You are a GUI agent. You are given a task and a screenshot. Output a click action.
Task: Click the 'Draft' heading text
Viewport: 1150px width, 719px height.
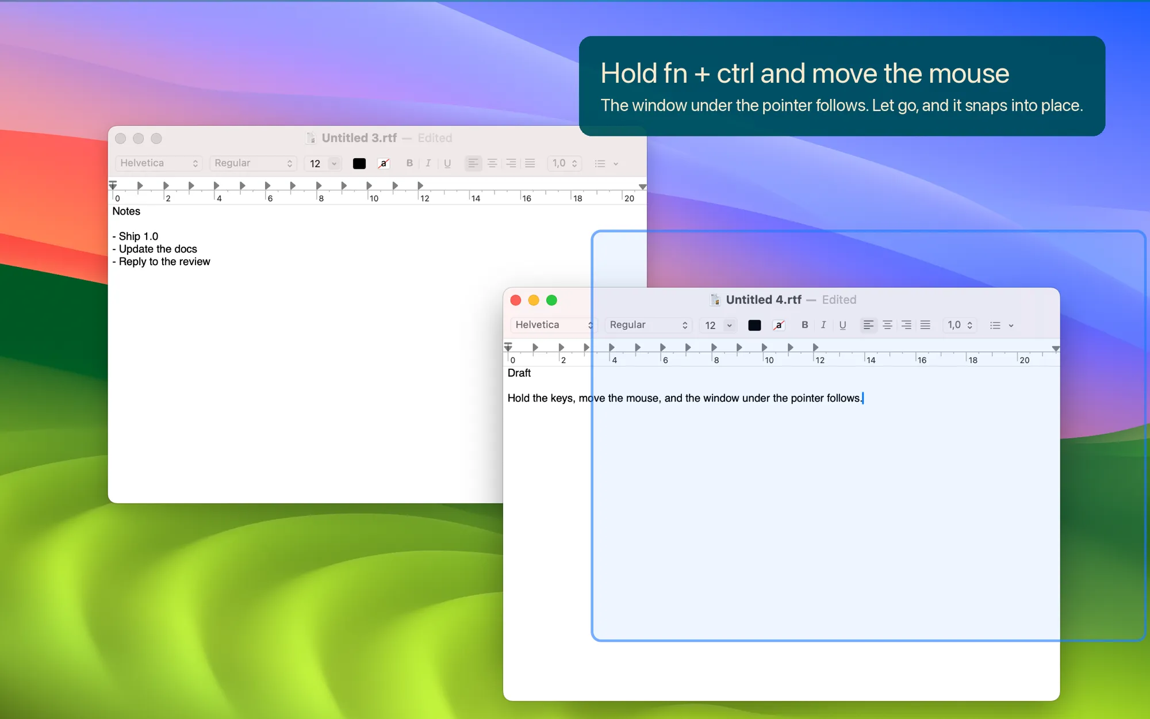point(519,373)
